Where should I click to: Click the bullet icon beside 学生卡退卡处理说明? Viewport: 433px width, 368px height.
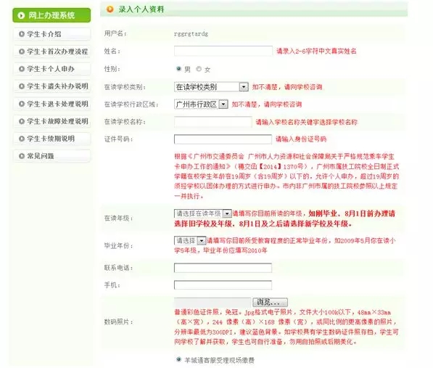click(x=22, y=104)
